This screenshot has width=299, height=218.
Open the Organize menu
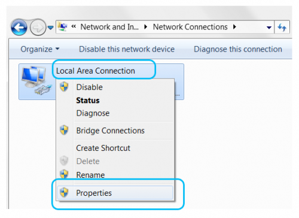click(40, 49)
